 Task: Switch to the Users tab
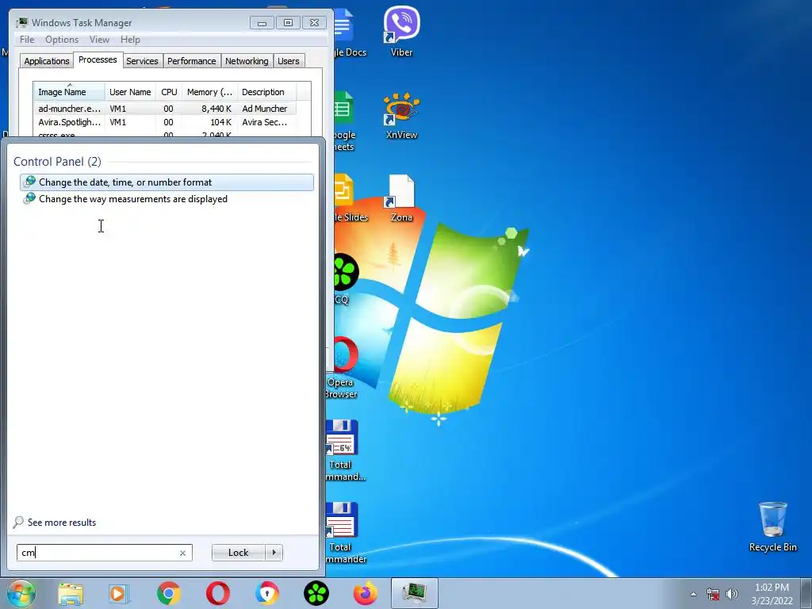(288, 61)
